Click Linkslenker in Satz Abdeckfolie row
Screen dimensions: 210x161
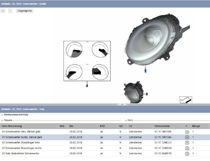(136, 154)
